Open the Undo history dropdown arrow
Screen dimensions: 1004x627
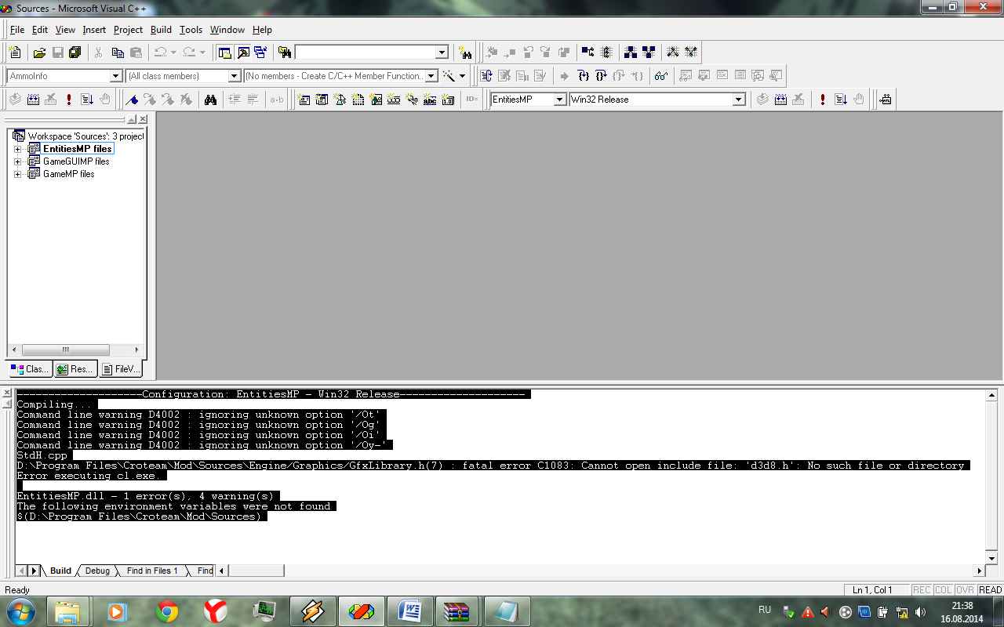click(173, 53)
